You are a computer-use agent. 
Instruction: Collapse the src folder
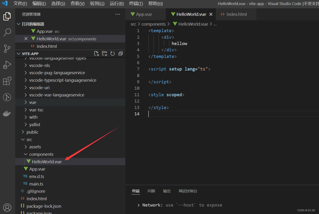[70, 139]
